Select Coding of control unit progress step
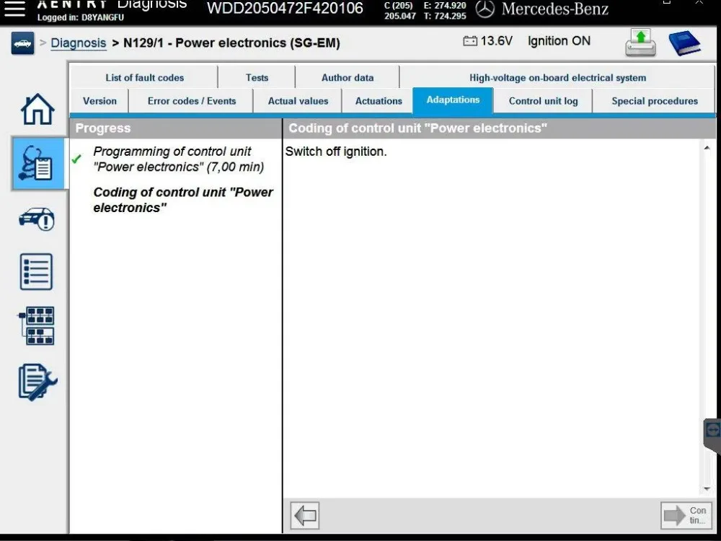The image size is (721, 541). pyautogui.click(x=183, y=200)
